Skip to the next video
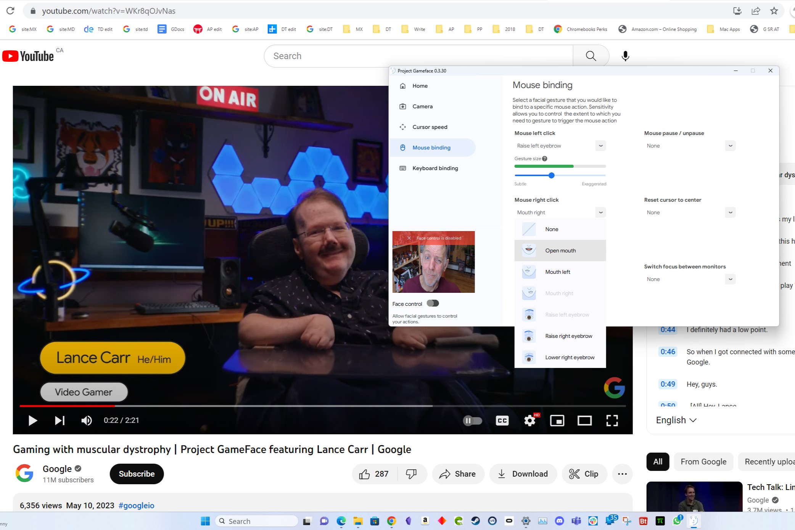Viewport: 795px width, 530px height. [60, 420]
